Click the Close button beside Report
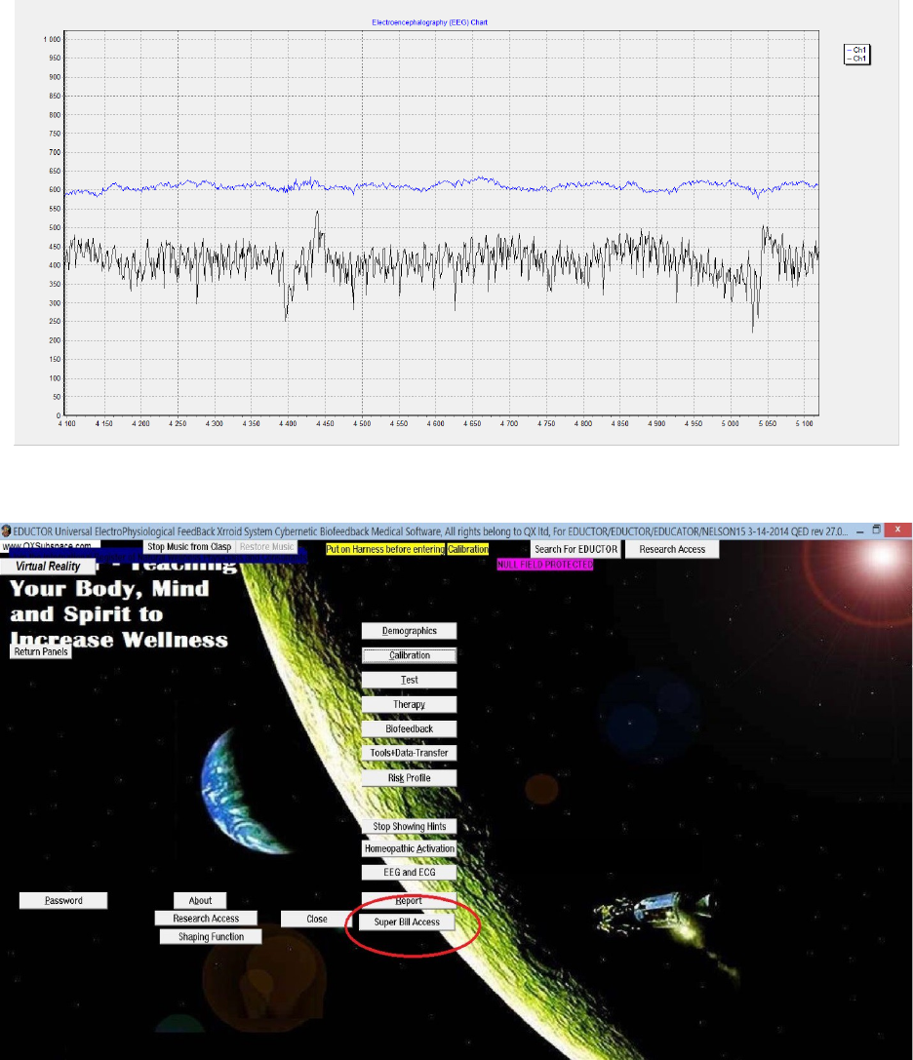 [x=316, y=919]
